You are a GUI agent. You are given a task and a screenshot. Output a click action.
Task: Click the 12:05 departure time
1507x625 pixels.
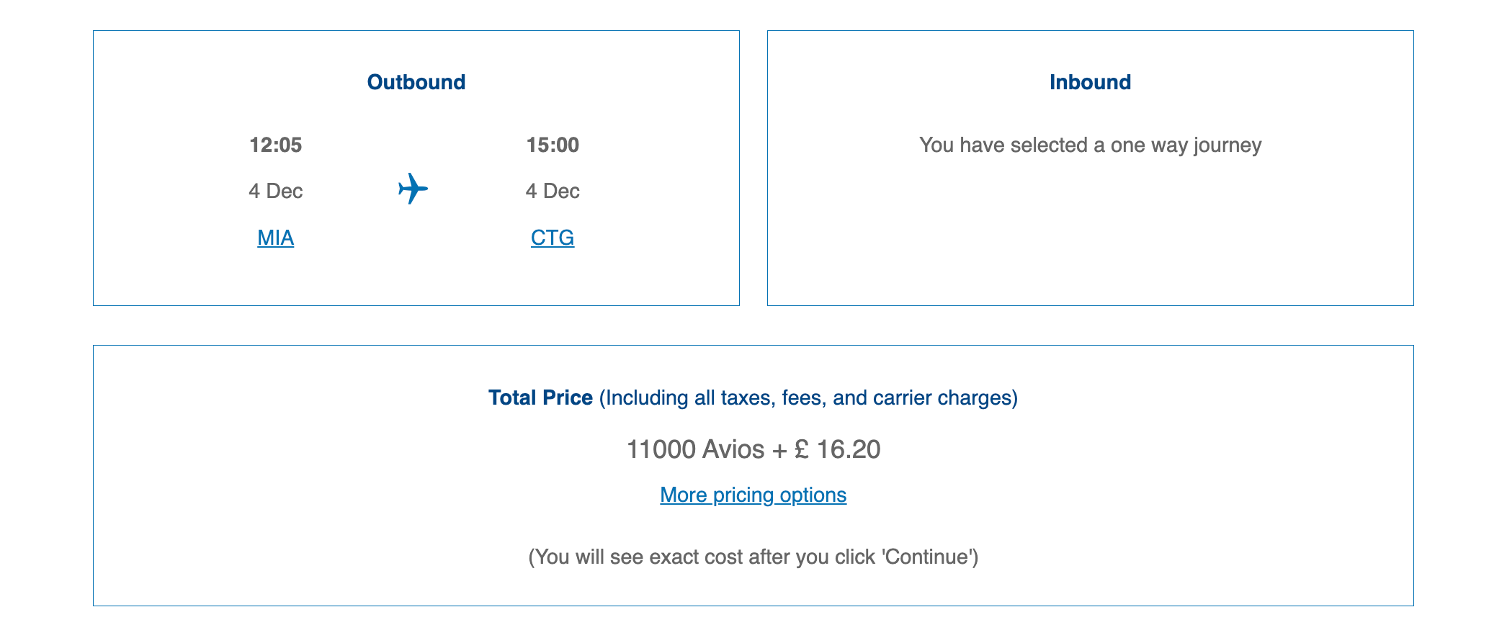pos(275,145)
